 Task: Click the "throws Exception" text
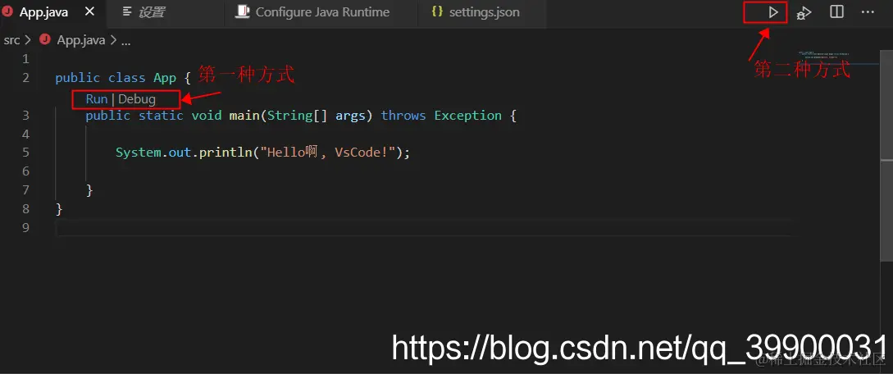pos(441,116)
